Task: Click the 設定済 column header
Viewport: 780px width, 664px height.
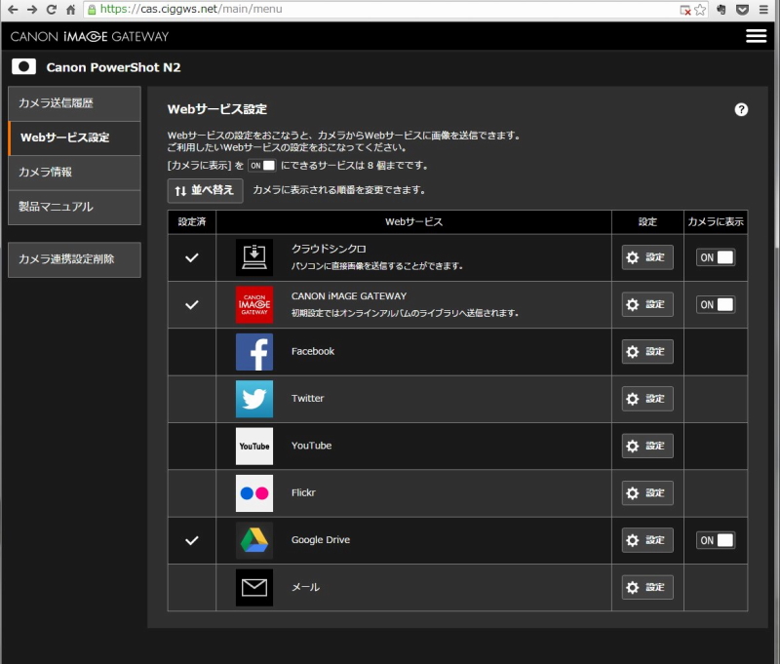Action: (192, 222)
